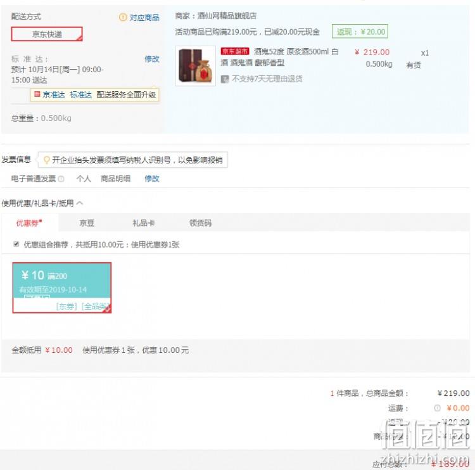Image resolution: width=475 pixels, height=470 pixels.
Task: Click the 对应商品 info icon
Action: [123, 17]
